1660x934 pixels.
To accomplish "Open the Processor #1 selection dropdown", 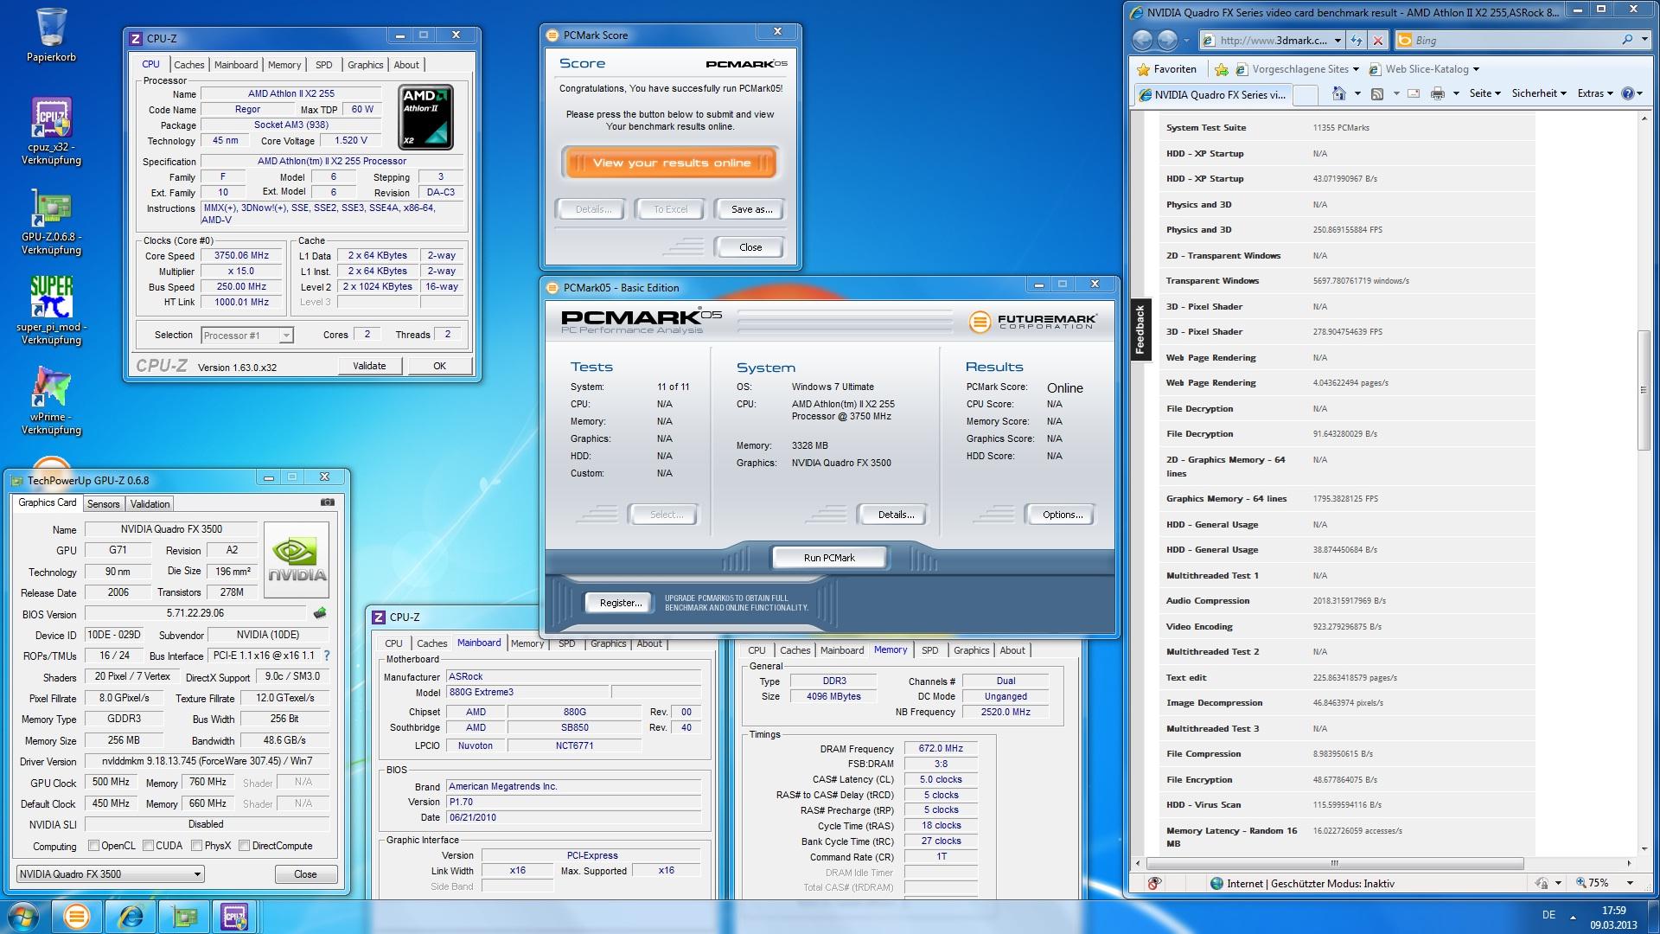I will (x=286, y=336).
